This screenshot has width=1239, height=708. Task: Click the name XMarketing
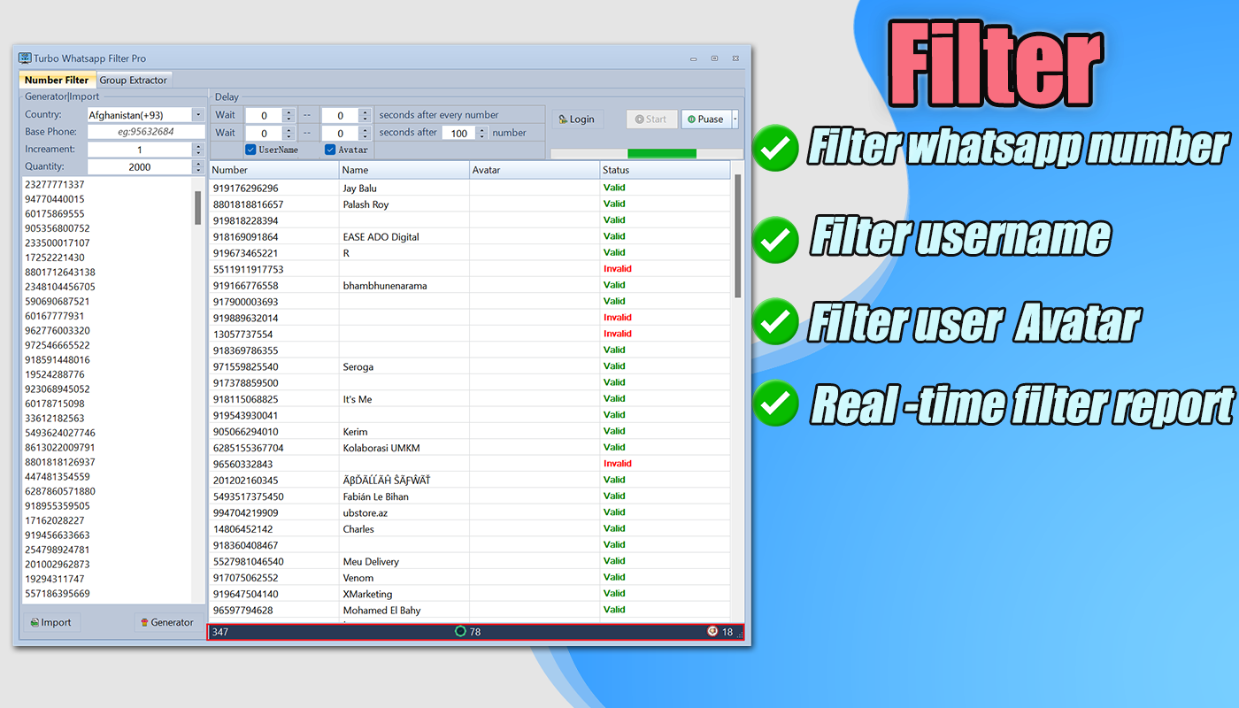[x=367, y=594]
